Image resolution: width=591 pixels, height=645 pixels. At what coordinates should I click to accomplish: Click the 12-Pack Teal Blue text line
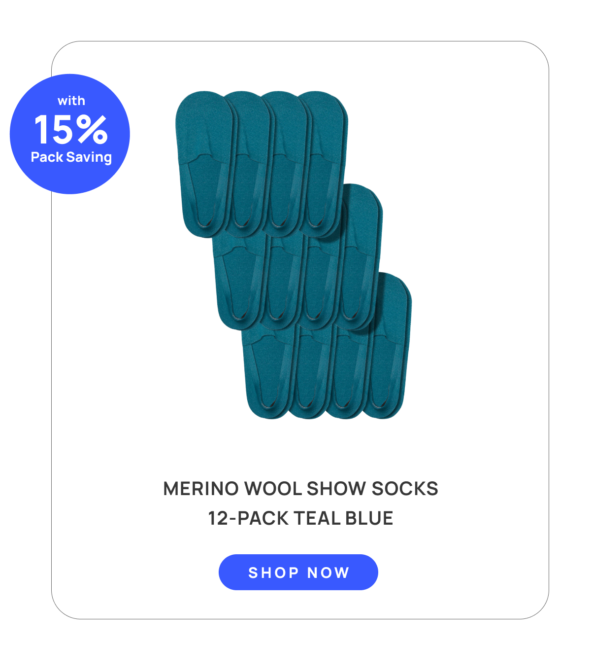click(x=300, y=518)
